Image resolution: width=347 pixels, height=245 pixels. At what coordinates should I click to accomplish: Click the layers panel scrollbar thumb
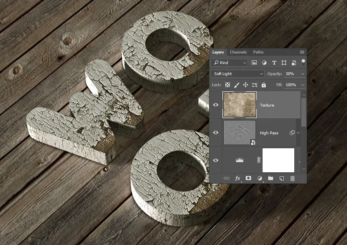[x=304, y=112]
